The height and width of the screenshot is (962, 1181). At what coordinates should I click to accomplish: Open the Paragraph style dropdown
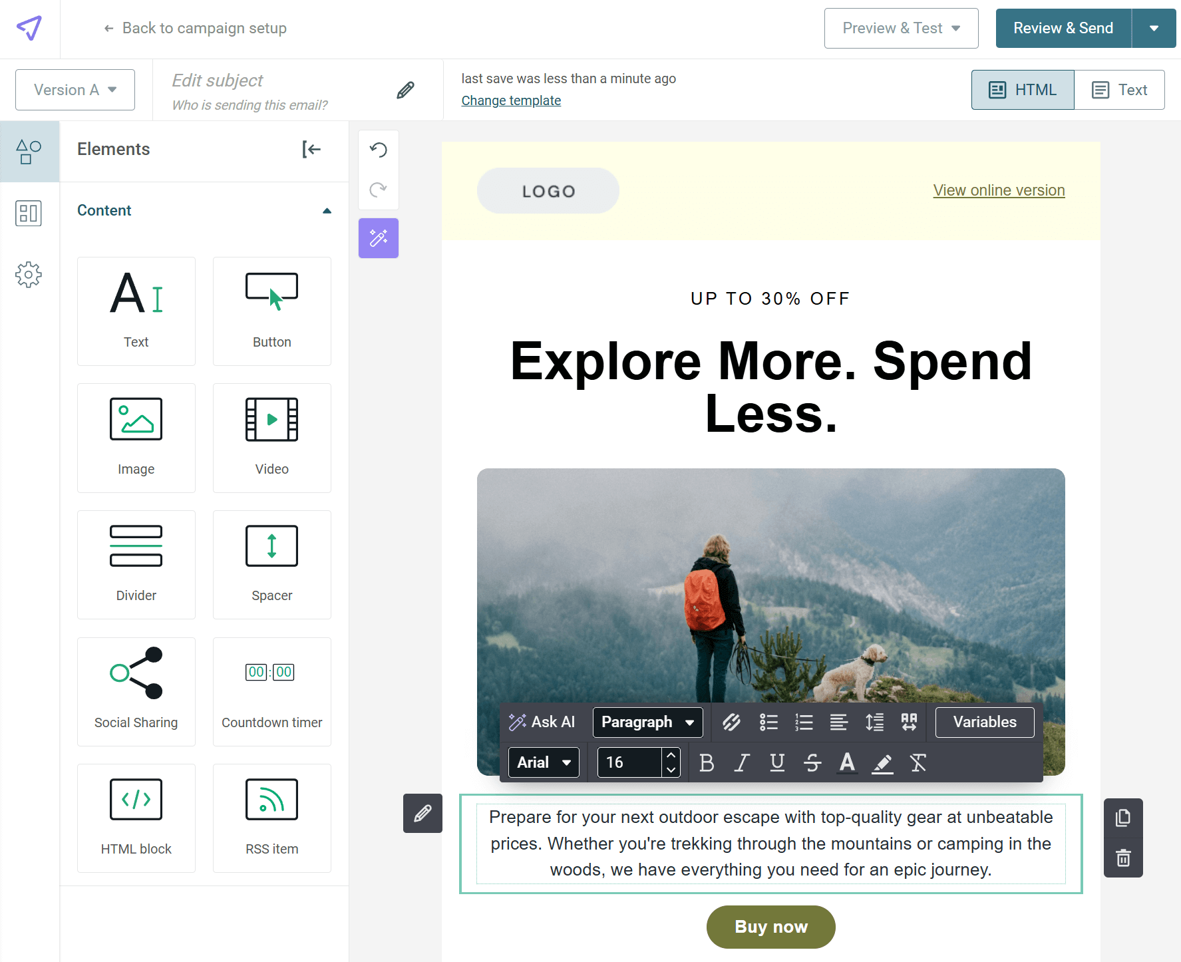pos(647,722)
